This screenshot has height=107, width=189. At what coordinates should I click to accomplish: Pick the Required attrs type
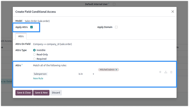[34, 59]
